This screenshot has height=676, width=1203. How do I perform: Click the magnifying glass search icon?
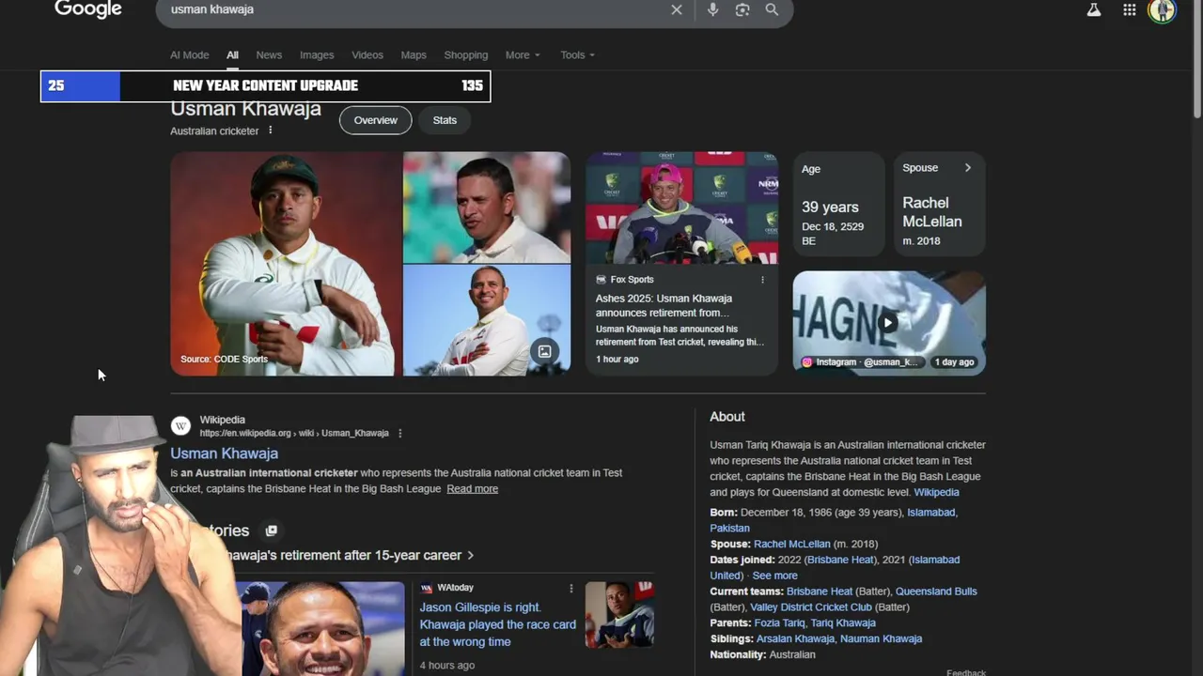point(772,9)
